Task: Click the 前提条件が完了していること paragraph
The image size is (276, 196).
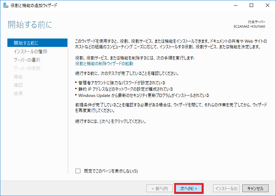Action: tap(171, 108)
